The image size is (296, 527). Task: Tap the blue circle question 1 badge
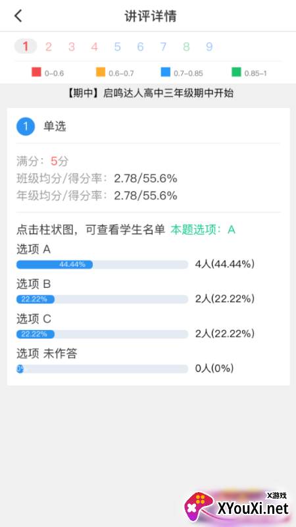tap(26, 126)
